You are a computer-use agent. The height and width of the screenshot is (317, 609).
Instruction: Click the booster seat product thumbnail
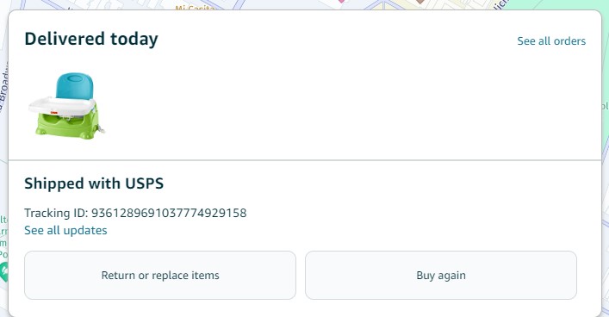[x=66, y=106]
